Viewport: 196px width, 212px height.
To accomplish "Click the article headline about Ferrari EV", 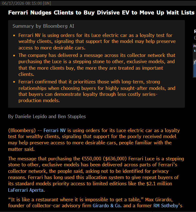I will pyautogui.click(x=101, y=12).
